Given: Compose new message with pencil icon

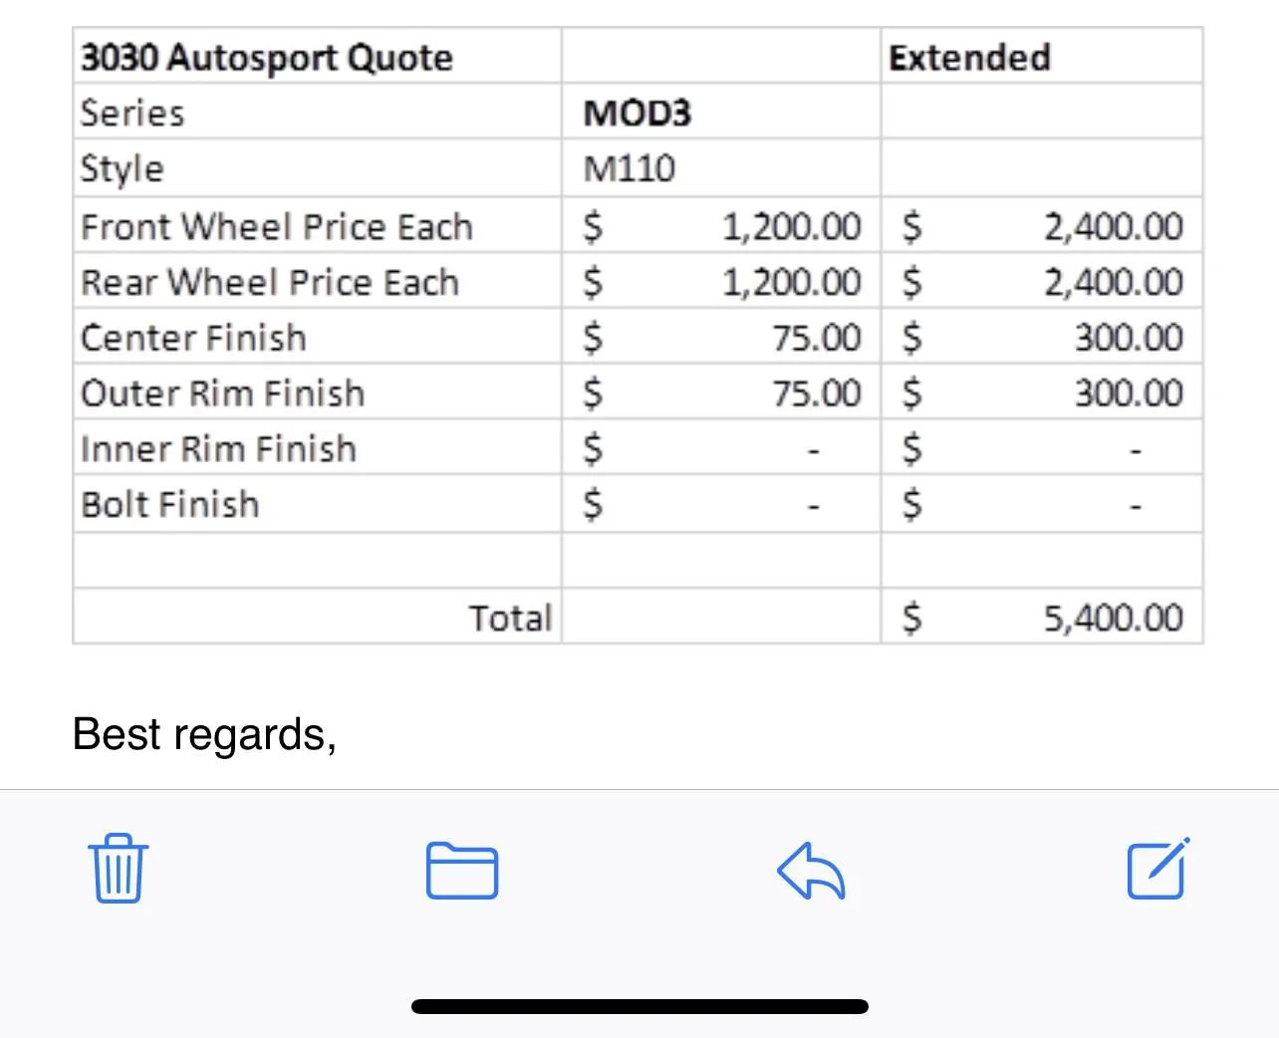Looking at the screenshot, I should point(1158,869).
